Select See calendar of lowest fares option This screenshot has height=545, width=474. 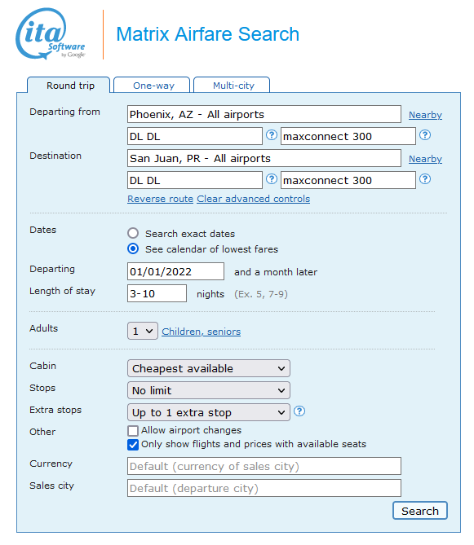[133, 248]
